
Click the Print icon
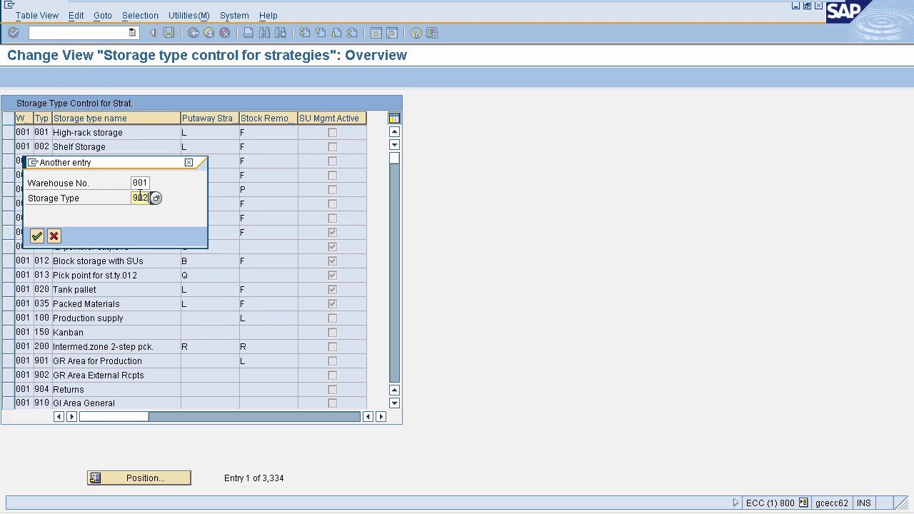[248, 33]
